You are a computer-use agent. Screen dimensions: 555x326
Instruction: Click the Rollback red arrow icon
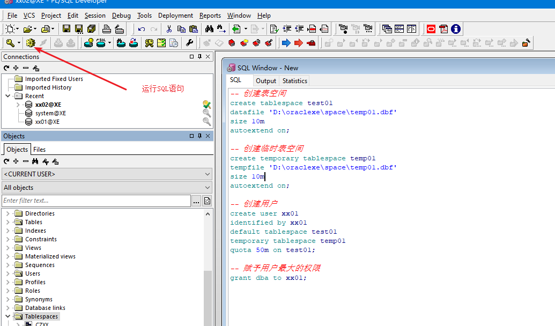click(x=298, y=43)
